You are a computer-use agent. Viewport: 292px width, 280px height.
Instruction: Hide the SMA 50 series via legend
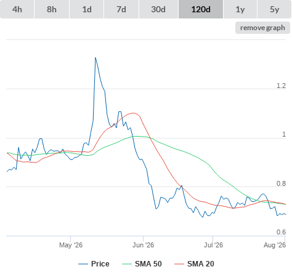point(148,264)
